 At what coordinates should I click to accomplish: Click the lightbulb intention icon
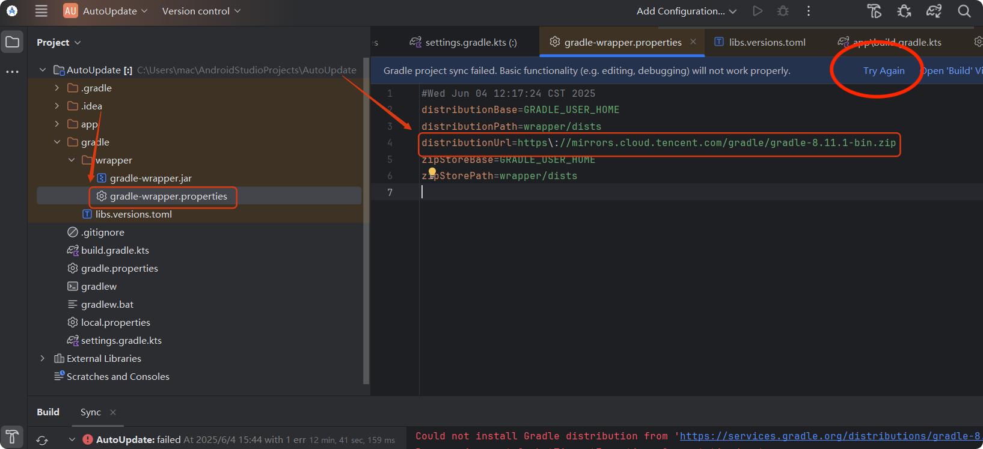(x=432, y=173)
